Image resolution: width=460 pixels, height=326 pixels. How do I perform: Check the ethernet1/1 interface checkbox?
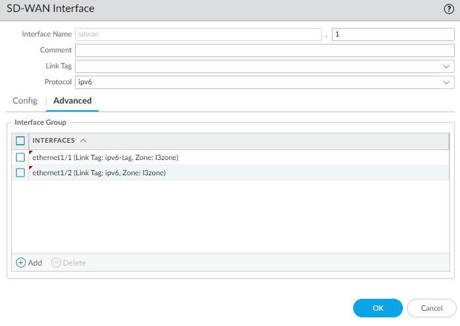coord(21,157)
